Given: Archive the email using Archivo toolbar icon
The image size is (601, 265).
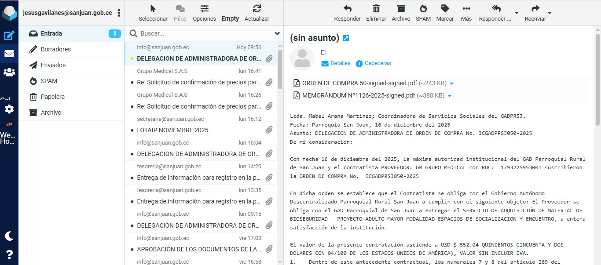Looking at the screenshot, I should pyautogui.click(x=401, y=13).
